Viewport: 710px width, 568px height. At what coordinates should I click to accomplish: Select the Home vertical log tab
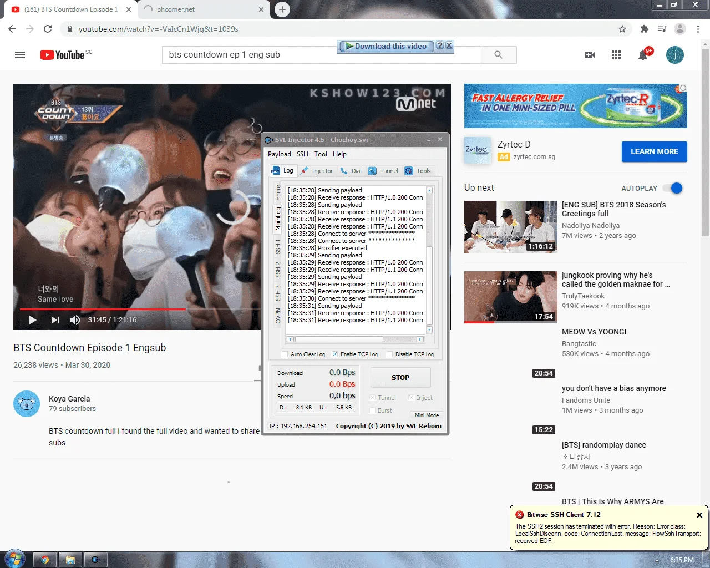click(278, 192)
